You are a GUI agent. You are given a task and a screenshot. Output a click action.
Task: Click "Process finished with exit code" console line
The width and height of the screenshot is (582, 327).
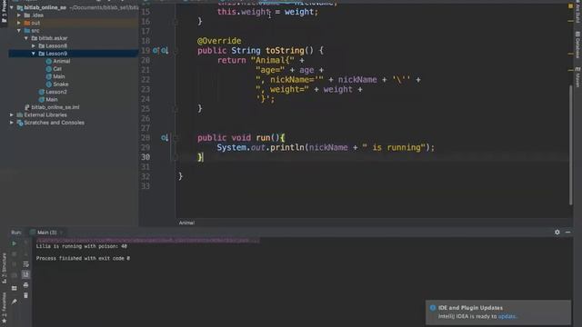(x=83, y=258)
